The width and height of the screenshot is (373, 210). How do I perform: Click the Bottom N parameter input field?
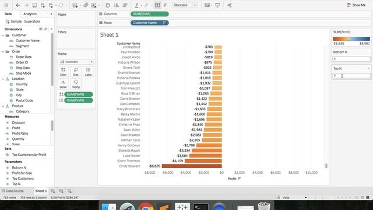(x=351, y=59)
